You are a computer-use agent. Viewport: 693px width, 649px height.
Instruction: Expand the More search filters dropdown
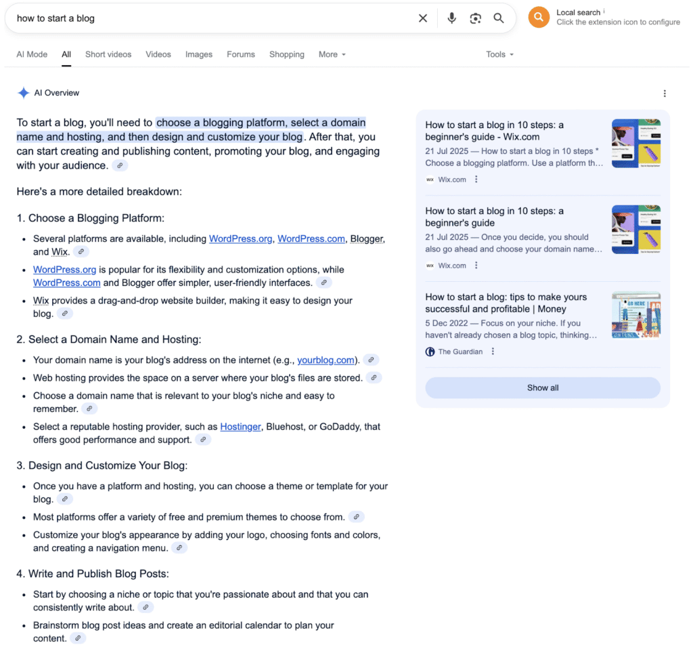pos(332,54)
